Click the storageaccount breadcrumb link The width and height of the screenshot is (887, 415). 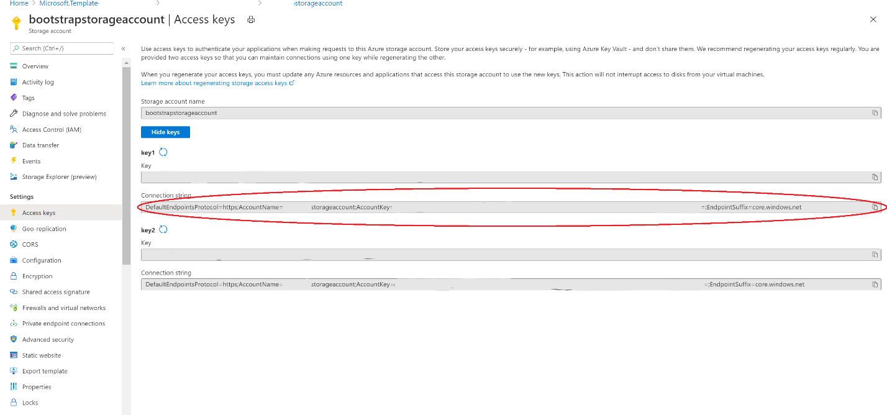[317, 3]
